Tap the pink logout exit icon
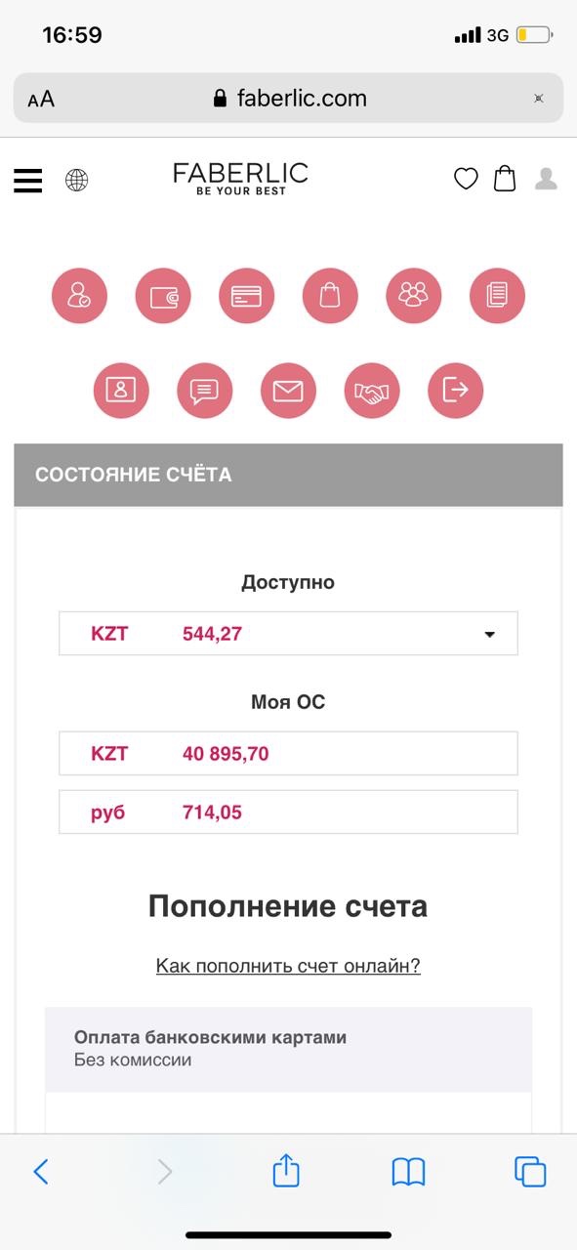Screen dimensions: 577x1250 [x=456, y=391]
